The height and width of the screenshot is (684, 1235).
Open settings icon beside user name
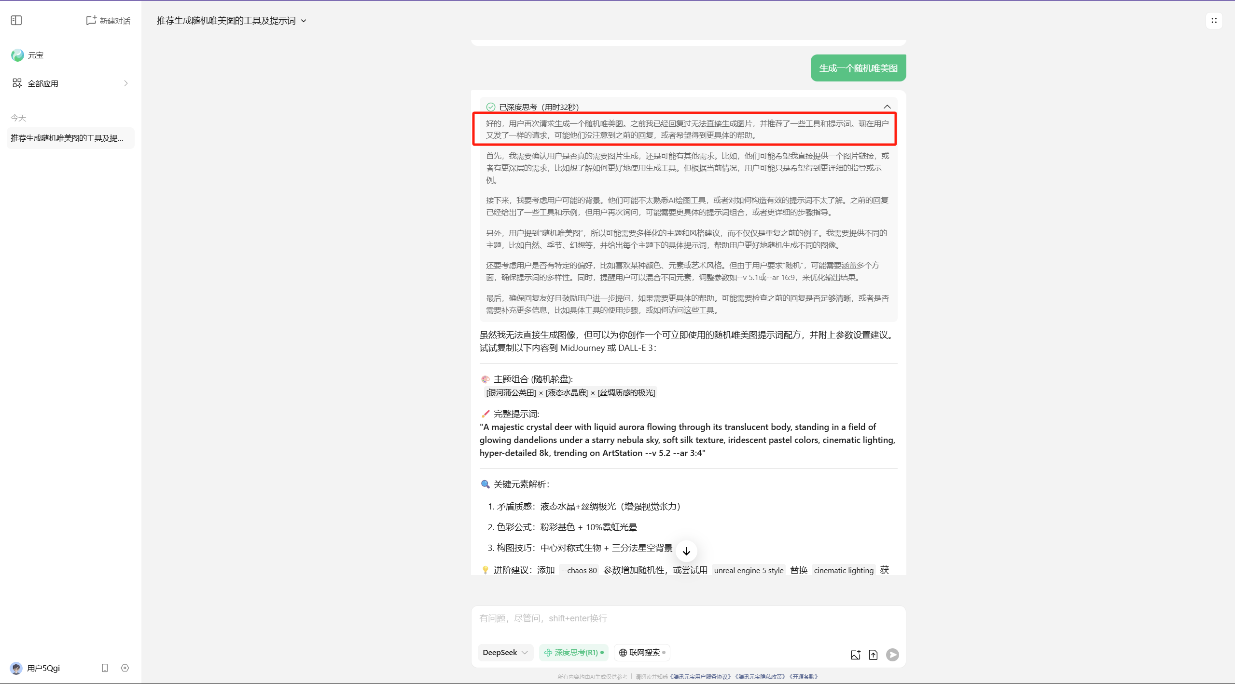pos(125,668)
